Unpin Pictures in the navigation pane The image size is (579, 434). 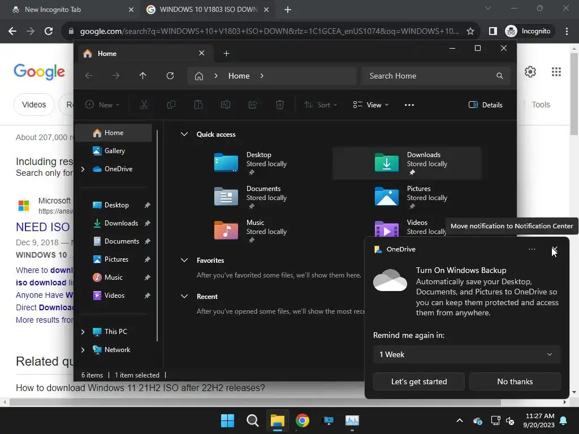(148, 259)
